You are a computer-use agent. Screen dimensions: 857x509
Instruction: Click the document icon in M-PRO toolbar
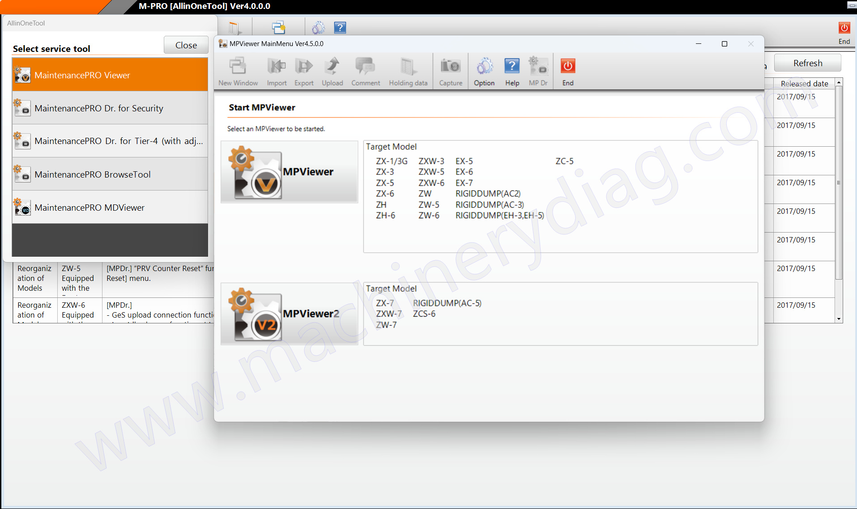[235, 28]
